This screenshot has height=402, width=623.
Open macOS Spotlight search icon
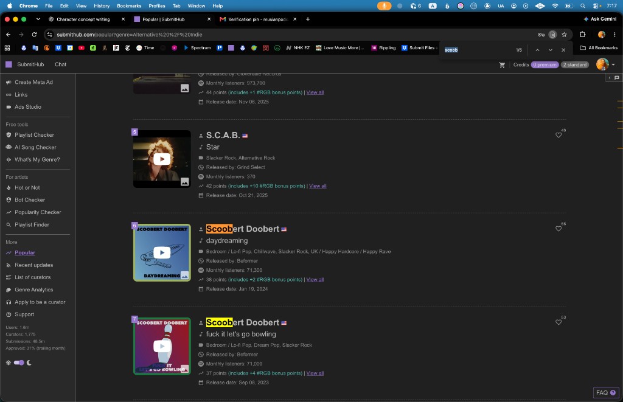[582, 6]
